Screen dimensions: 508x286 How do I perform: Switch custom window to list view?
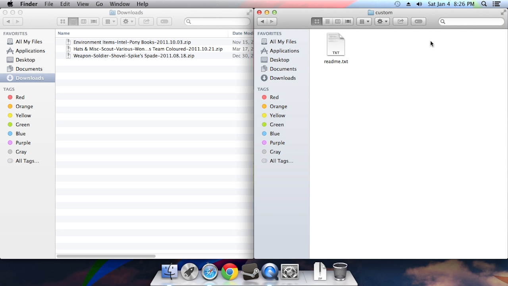327,21
